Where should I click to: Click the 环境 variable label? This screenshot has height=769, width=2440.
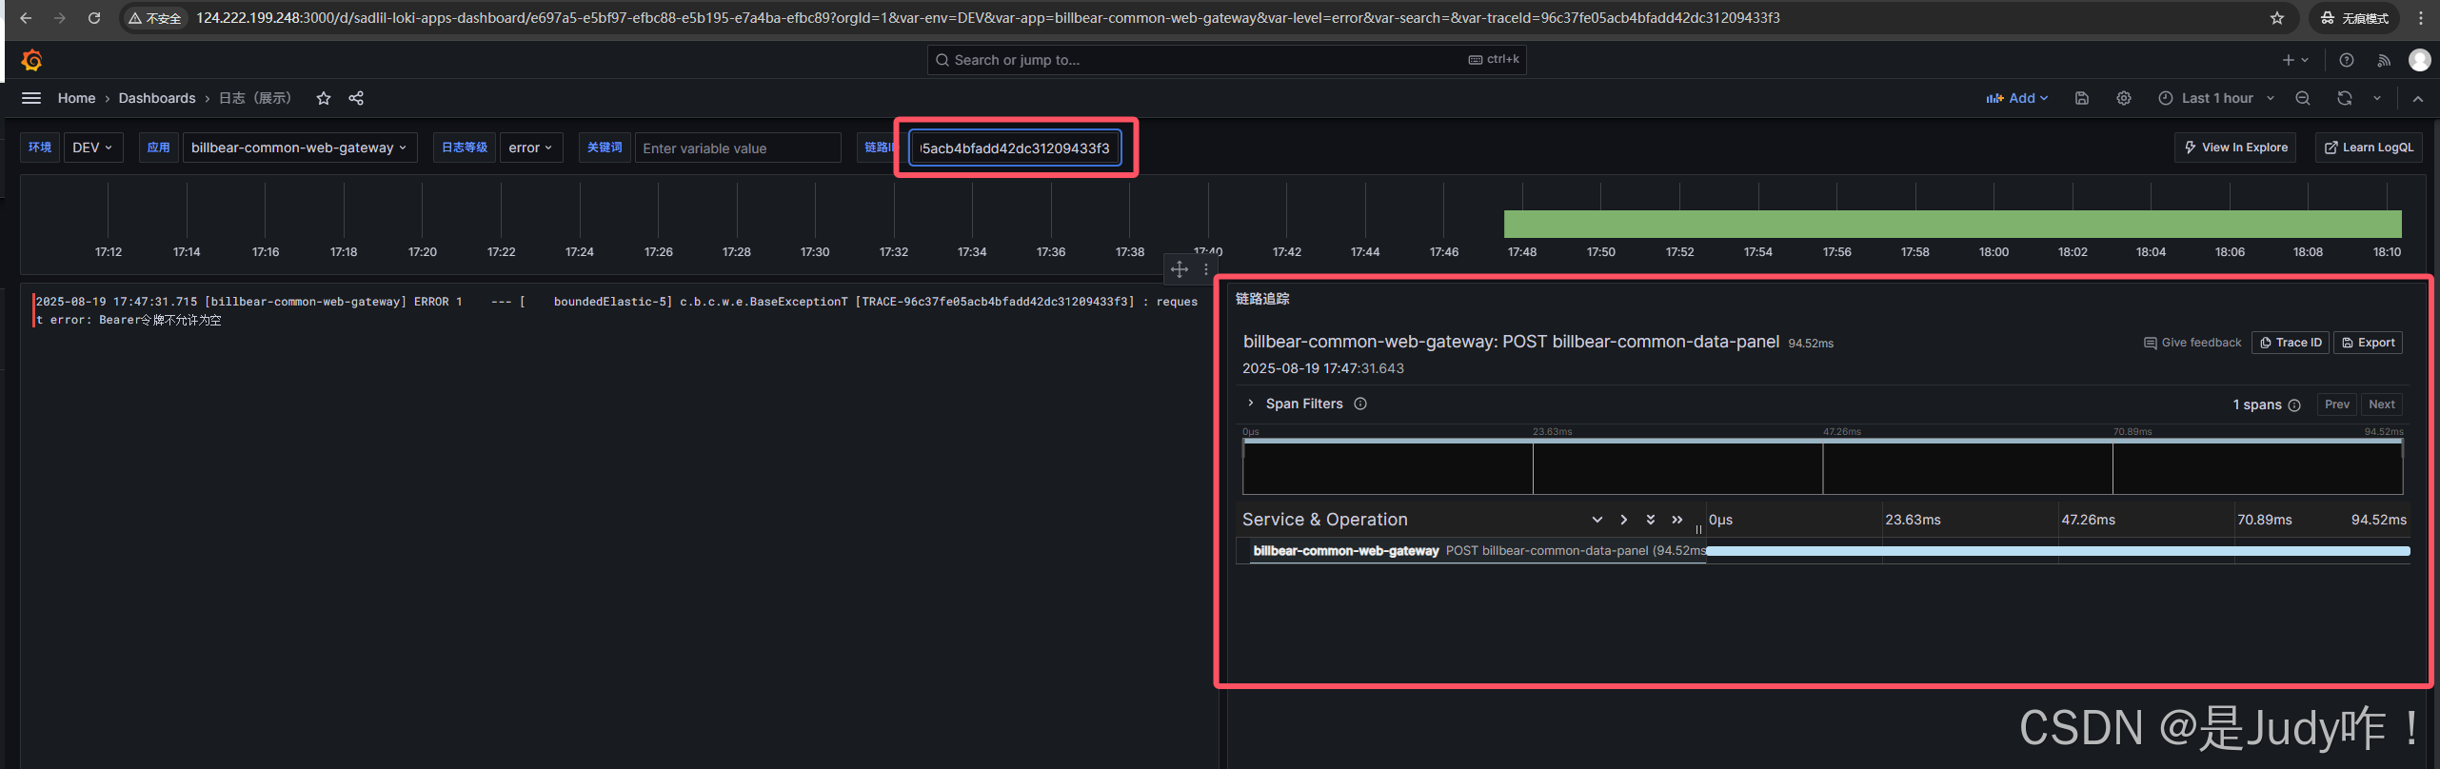point(40,148)
